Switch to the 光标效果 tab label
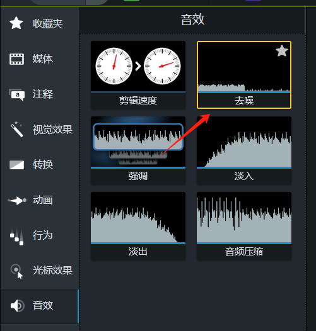Viewport: 316px width, 331px height. [x=52, y=270]
